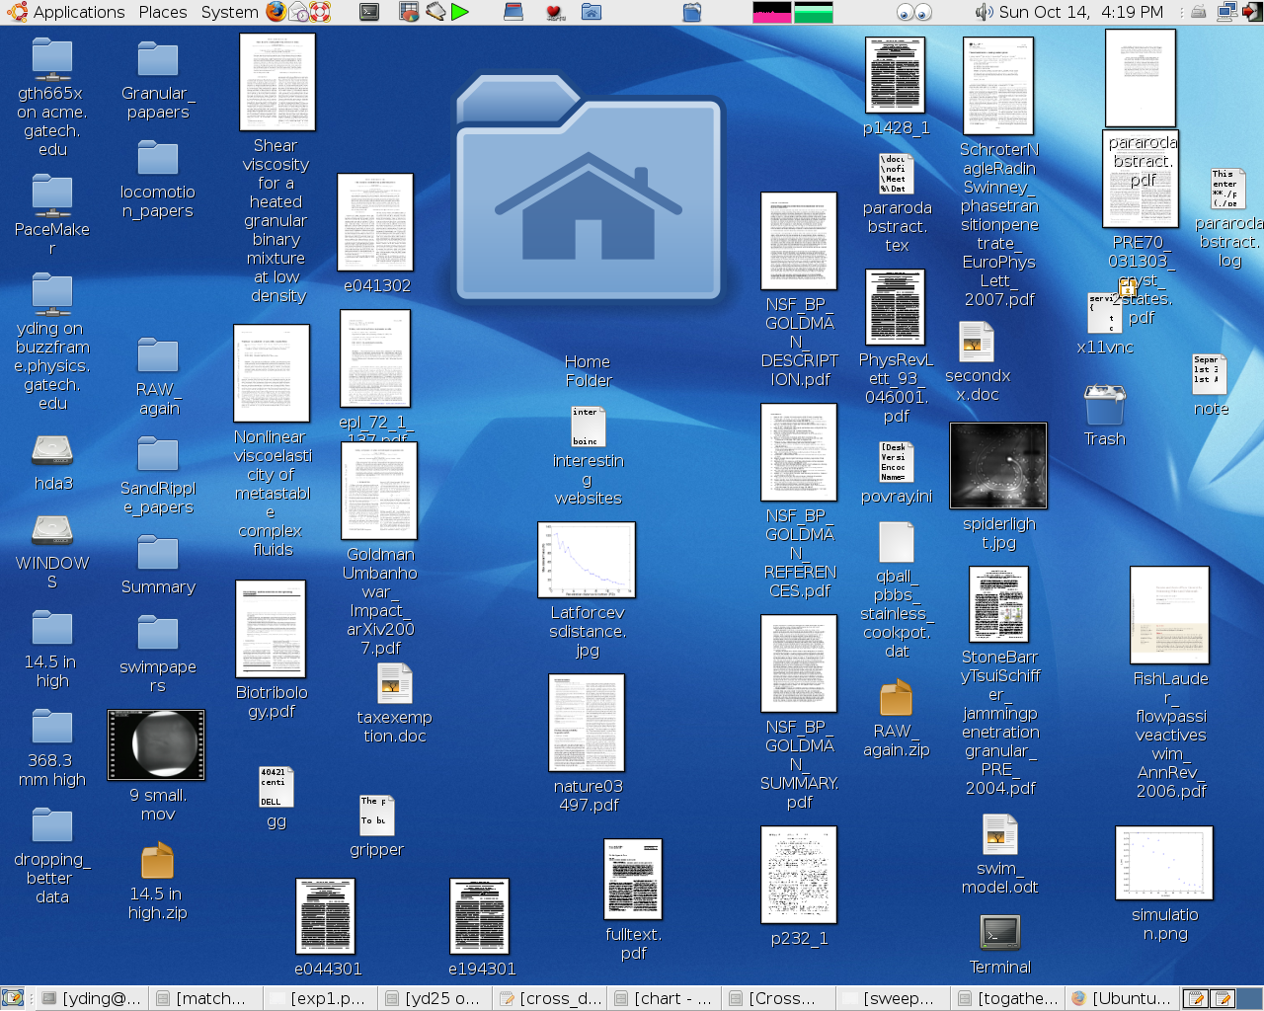Click the date and time clock
The height and width of the screenshot is (1011, 1264).
click(x=1081, y=12)
